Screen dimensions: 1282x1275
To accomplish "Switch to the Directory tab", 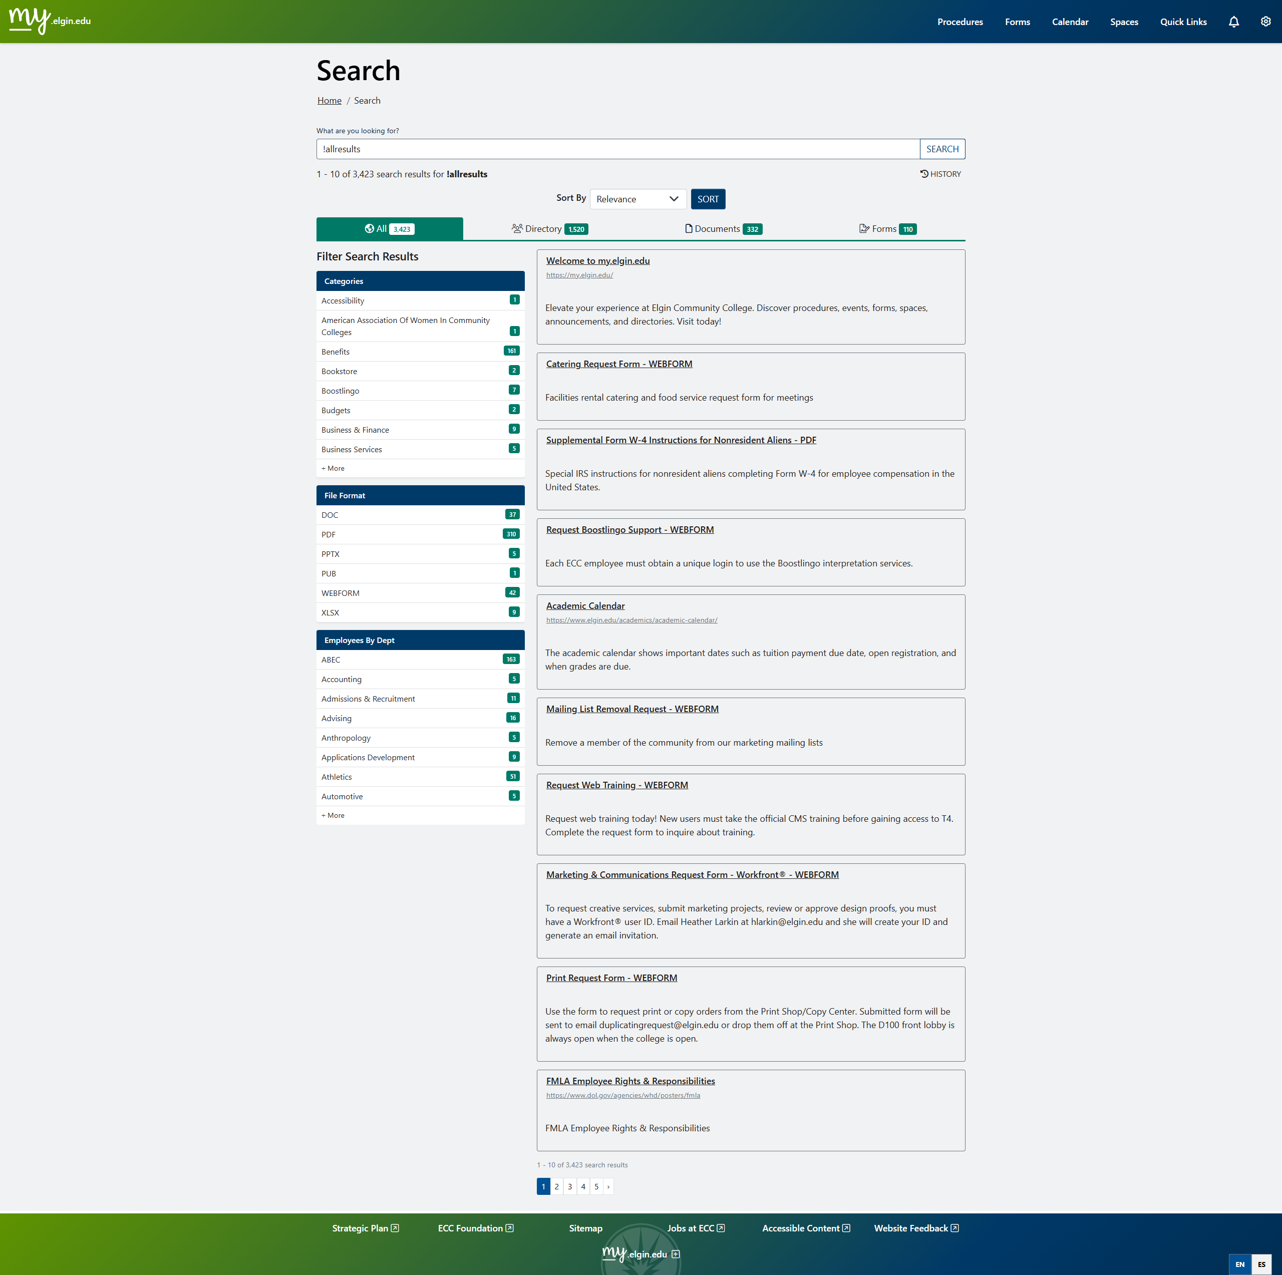I will [549, 229].
